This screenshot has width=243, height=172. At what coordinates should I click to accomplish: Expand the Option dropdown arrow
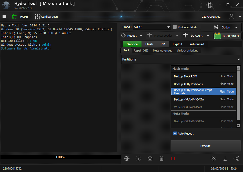coord(236,28)
